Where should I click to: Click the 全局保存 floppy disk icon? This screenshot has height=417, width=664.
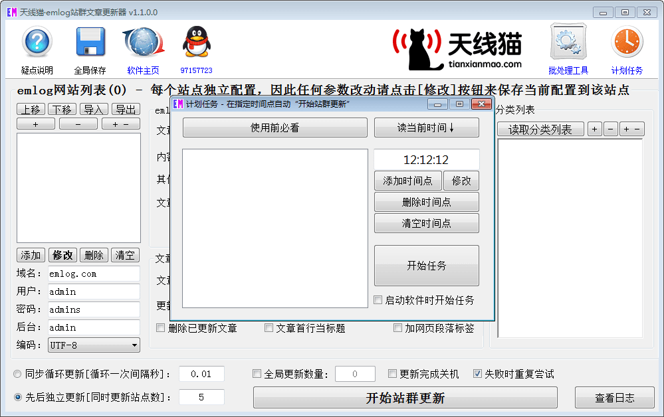(x=90, y=41)
